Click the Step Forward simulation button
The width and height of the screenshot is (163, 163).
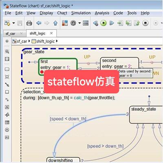tap(112, 23)
